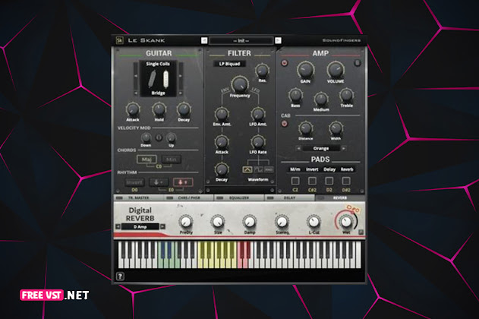Click the Filter Attack knob

[222, 142]
